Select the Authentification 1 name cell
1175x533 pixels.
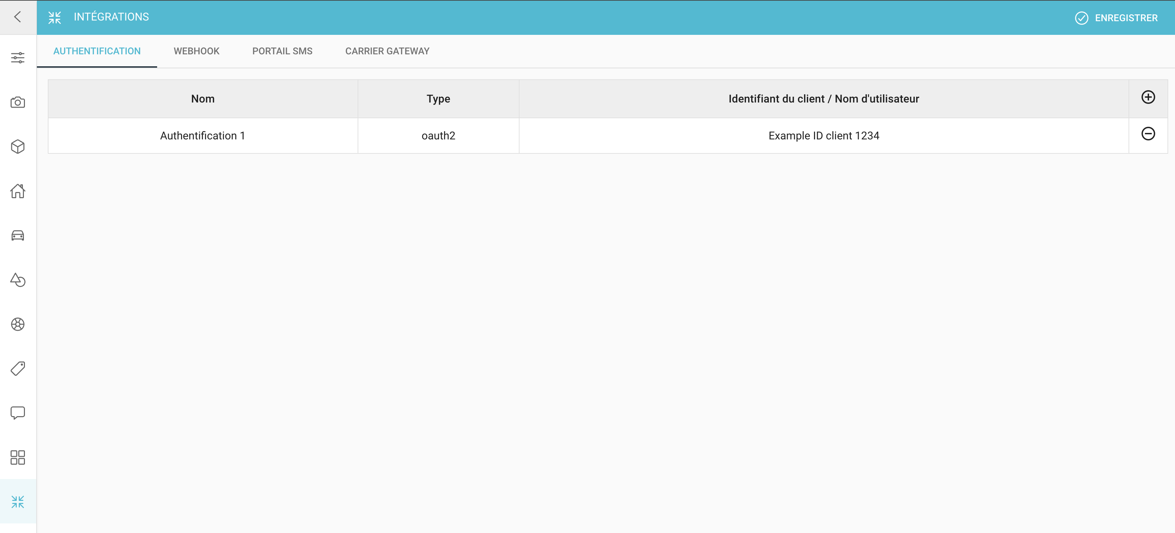(203, 136)
